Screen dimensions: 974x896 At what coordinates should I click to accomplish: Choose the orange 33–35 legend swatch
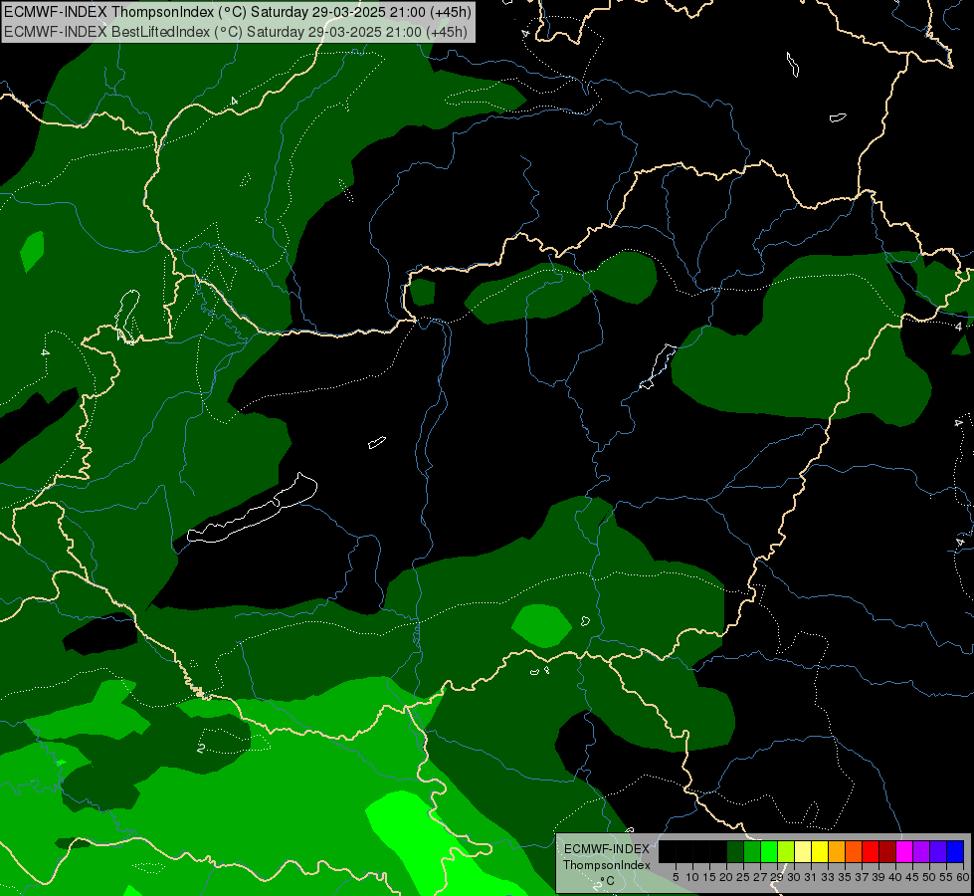pyautogui.click(x=837, y=851)
